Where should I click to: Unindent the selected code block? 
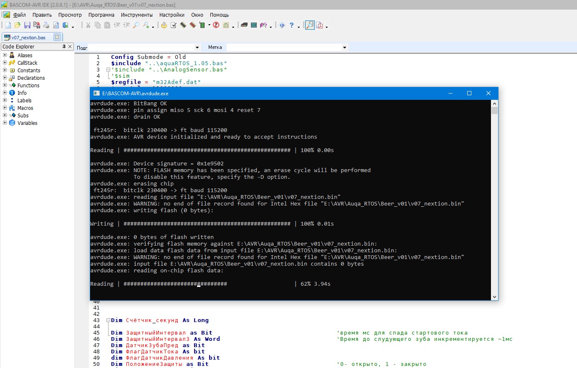point(127,25)
